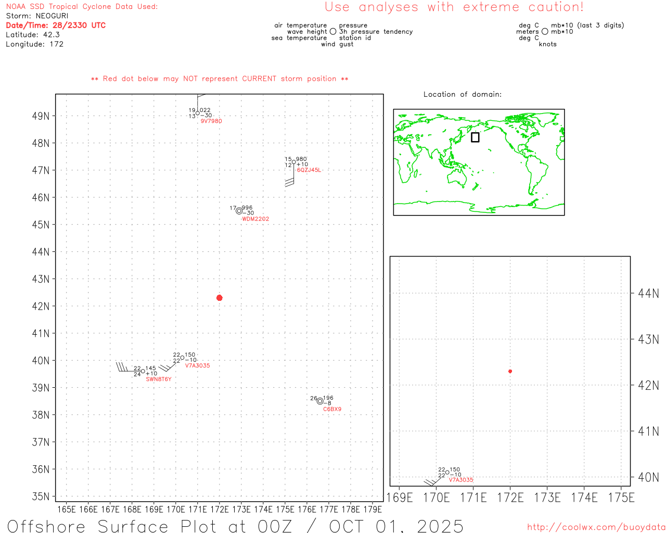Screen dimensions: 666x533
Task: Click the legend circle next to wave height
Action: [x=333, y=32]
